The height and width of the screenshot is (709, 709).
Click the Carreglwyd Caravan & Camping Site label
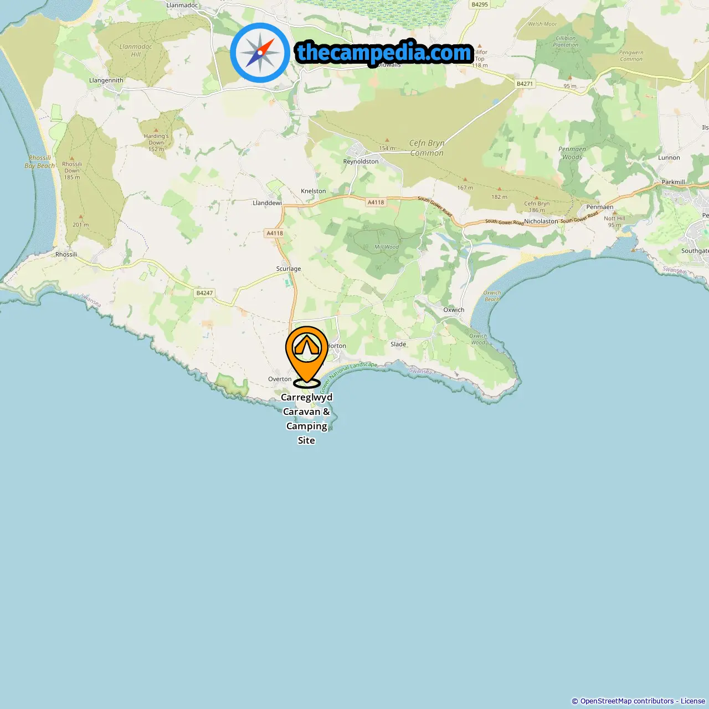(x=306, y=419)
